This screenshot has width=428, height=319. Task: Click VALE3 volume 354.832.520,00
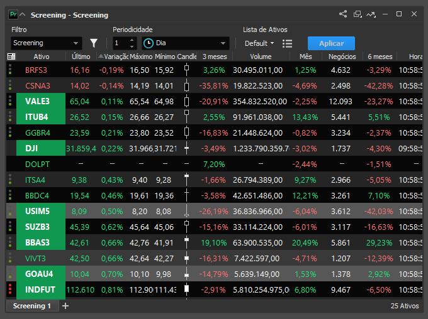click(260, 101)
